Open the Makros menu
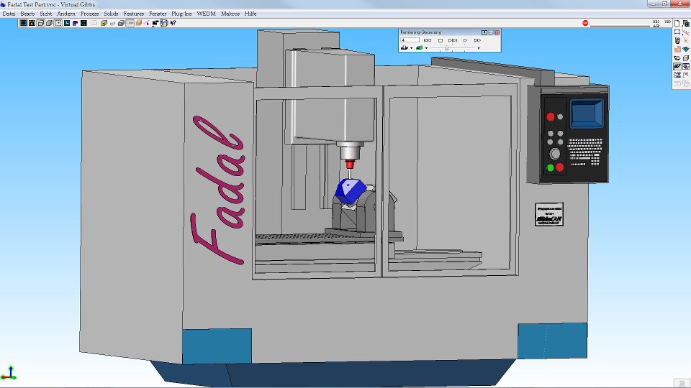 [230, 14]
